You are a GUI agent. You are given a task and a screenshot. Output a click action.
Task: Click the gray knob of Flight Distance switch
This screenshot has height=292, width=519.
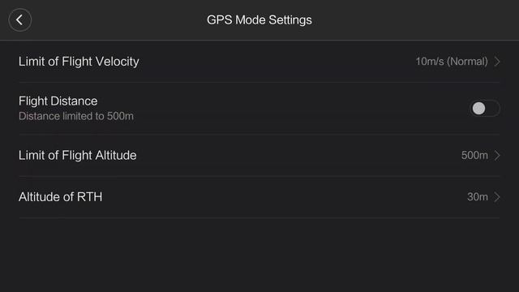pyautogui.click(x=478, y=108)
